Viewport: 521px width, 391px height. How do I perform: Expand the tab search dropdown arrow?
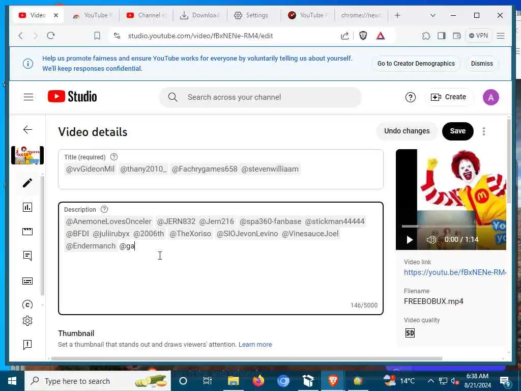(x=432, y=15)
